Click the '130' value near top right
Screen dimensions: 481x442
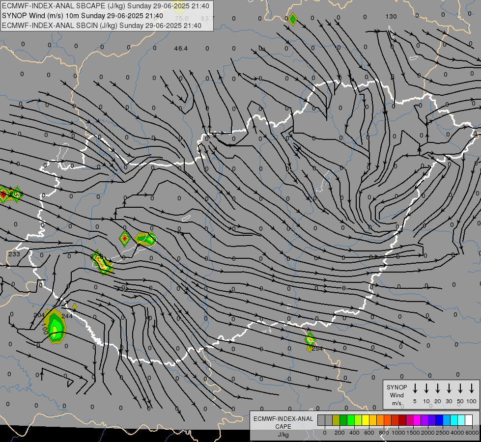[x=391, y=17]
